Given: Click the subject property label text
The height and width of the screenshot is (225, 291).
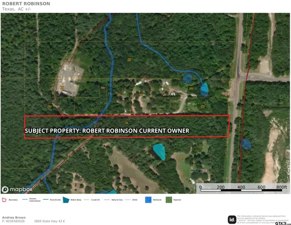Looking at the screenshot, I should coord(107,130).
